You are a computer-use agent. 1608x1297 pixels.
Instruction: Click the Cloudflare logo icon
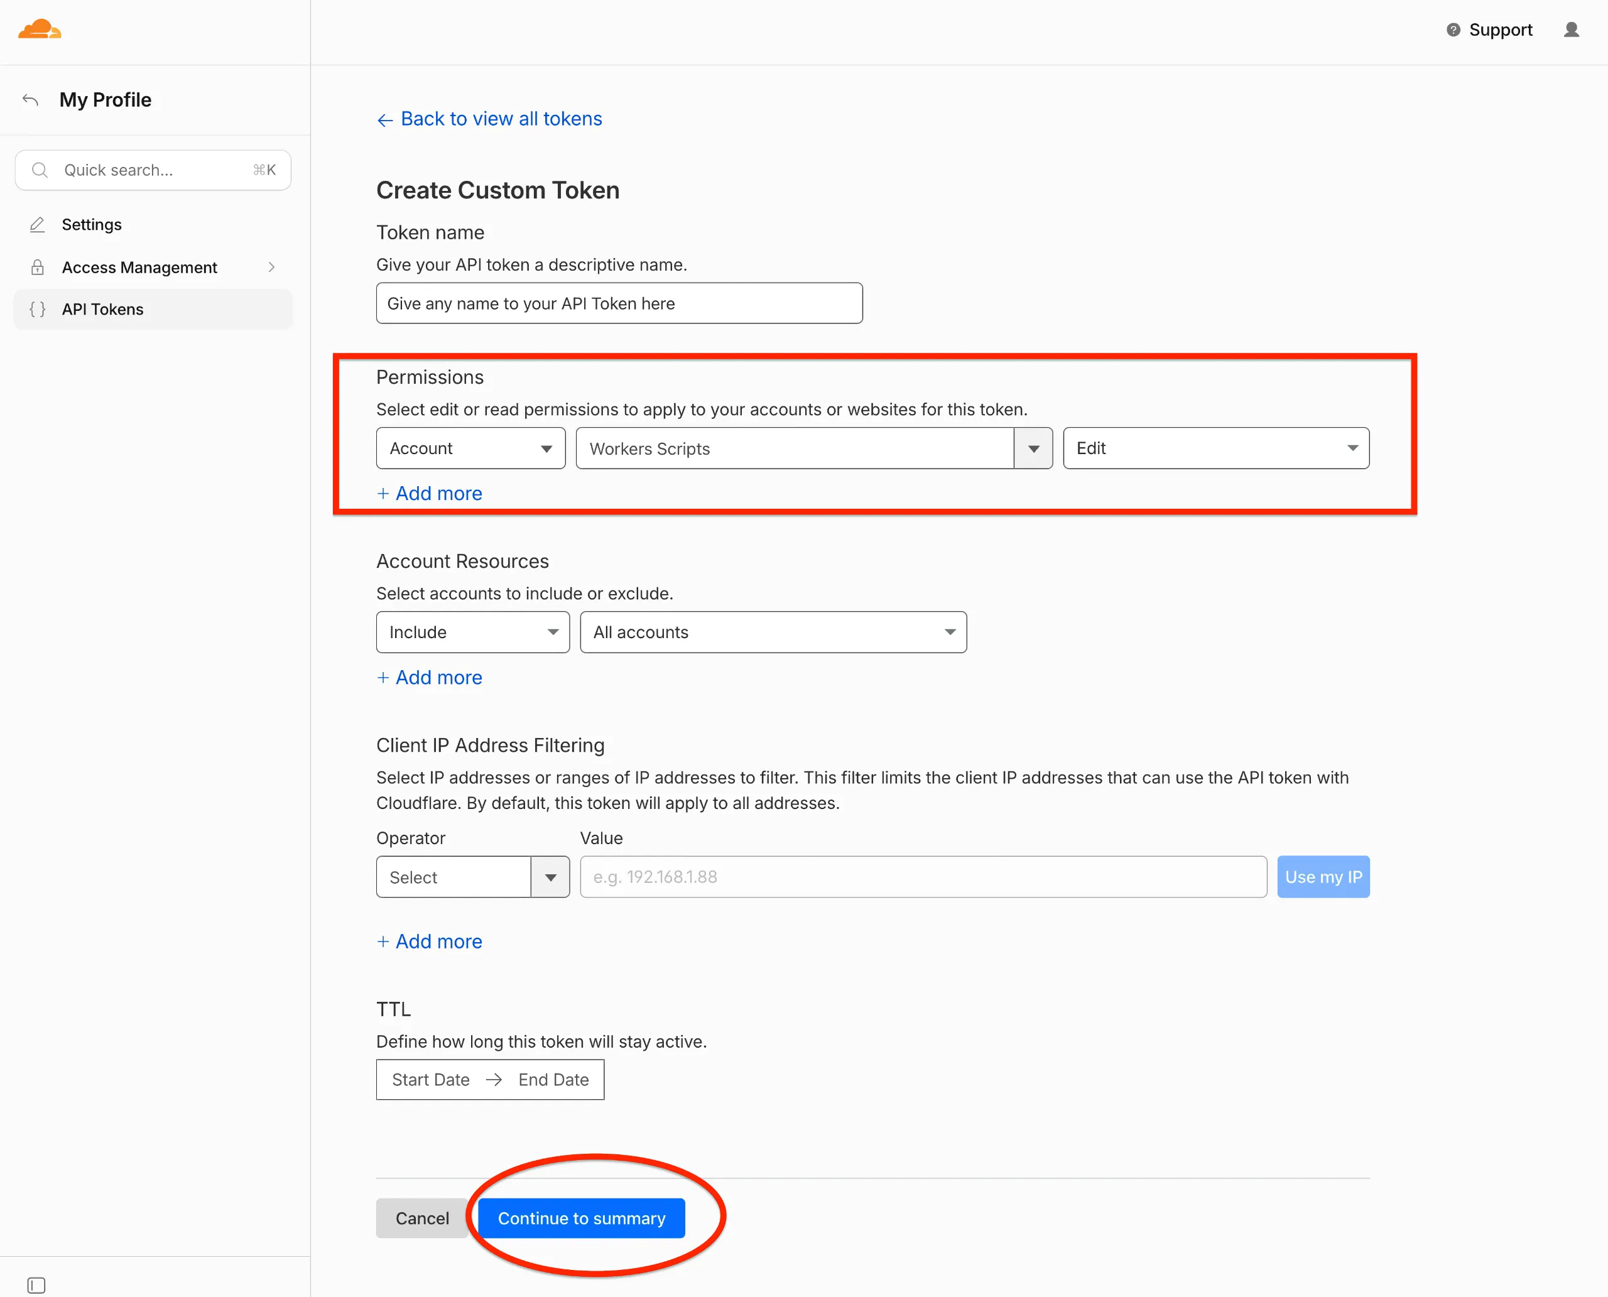40,29
